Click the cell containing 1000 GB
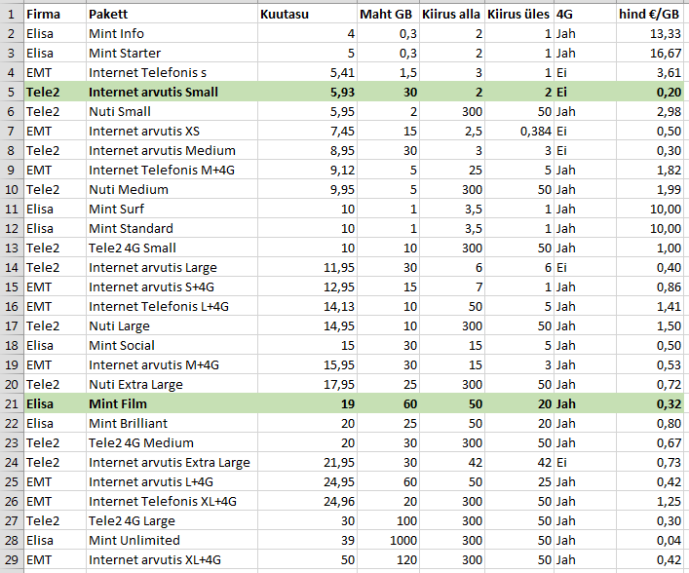 (388, 541)
